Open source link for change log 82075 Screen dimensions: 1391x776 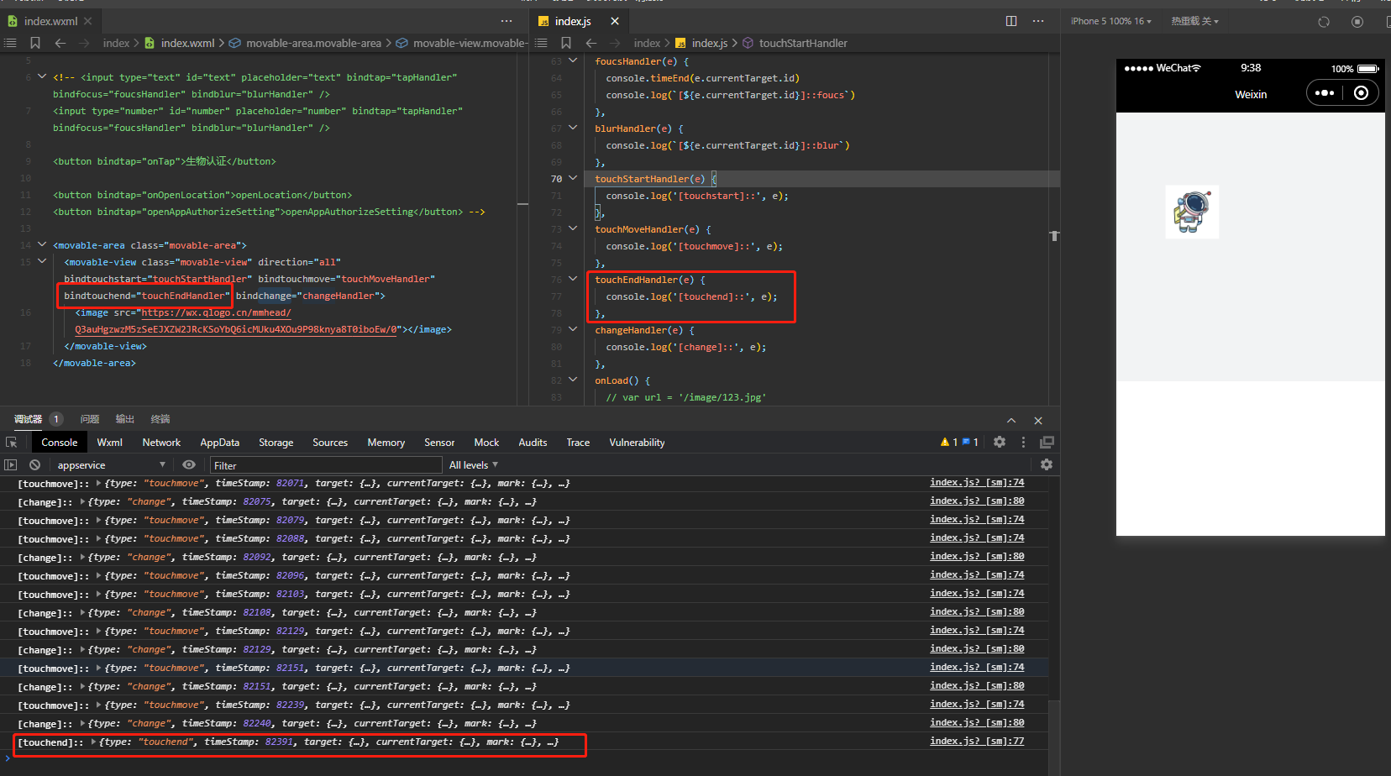[977, 501]
